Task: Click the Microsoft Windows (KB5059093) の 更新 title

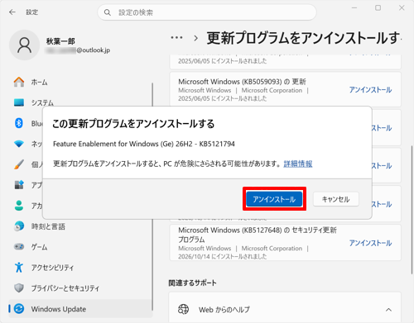Action: (x=242, y=82)
